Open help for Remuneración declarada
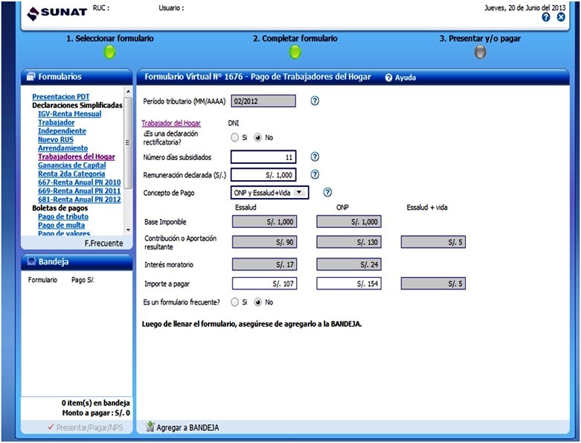The image size is (581, 443). (x=315, y=175)
